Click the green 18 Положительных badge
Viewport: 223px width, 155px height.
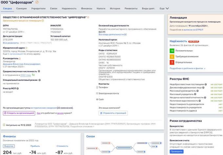coord(172,51)
